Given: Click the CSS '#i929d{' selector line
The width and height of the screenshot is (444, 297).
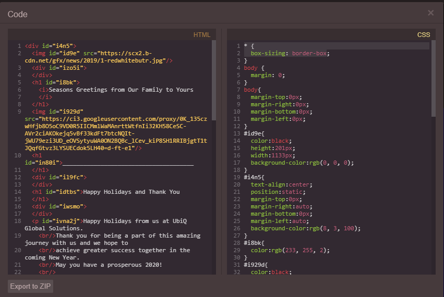Looking at the screenshot, I should coord(256,265).
